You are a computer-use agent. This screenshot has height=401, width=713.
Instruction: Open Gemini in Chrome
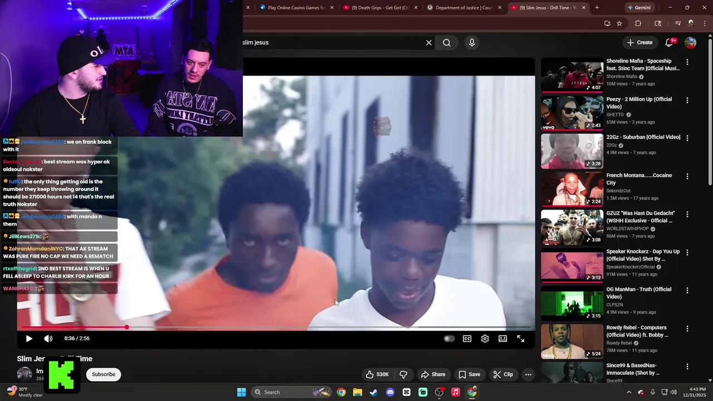[x=639, y=8]
